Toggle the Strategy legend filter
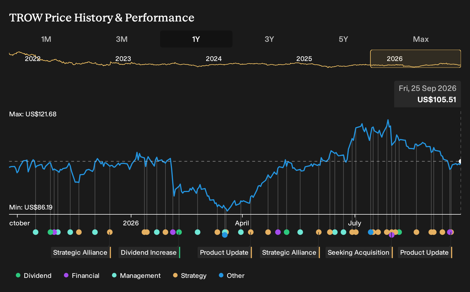 tap(190, 276)
